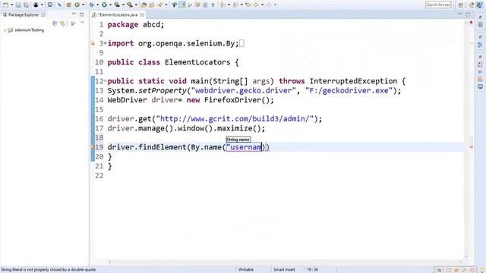Click the String literal error status message
Viewport: 486px width, 273px height.
(49, 270)
